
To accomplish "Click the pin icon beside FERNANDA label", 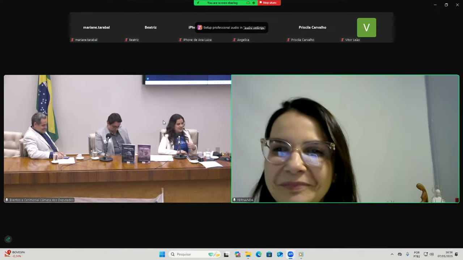I will click(x=234, y=200).
